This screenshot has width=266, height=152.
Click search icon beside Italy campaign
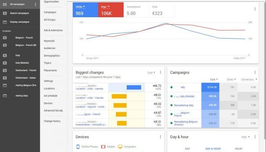pyautogui.click(x=5, y=56)
